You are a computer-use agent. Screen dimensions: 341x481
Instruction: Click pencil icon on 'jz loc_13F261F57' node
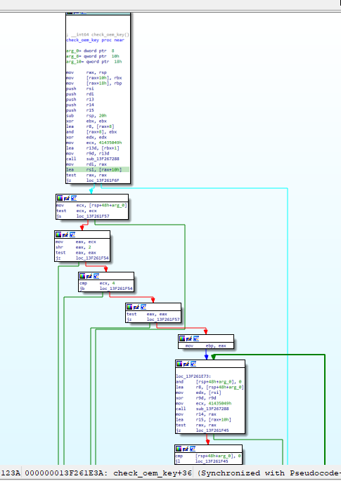[x=136, y=307]
